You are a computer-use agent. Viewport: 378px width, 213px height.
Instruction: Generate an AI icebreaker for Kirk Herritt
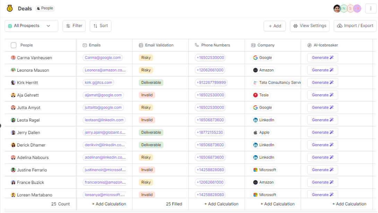[x=323, y=82]
